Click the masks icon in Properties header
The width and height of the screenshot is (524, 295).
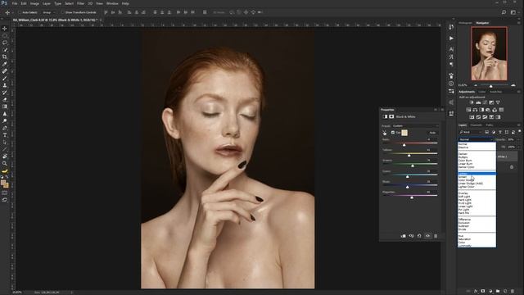pos(391,116)
